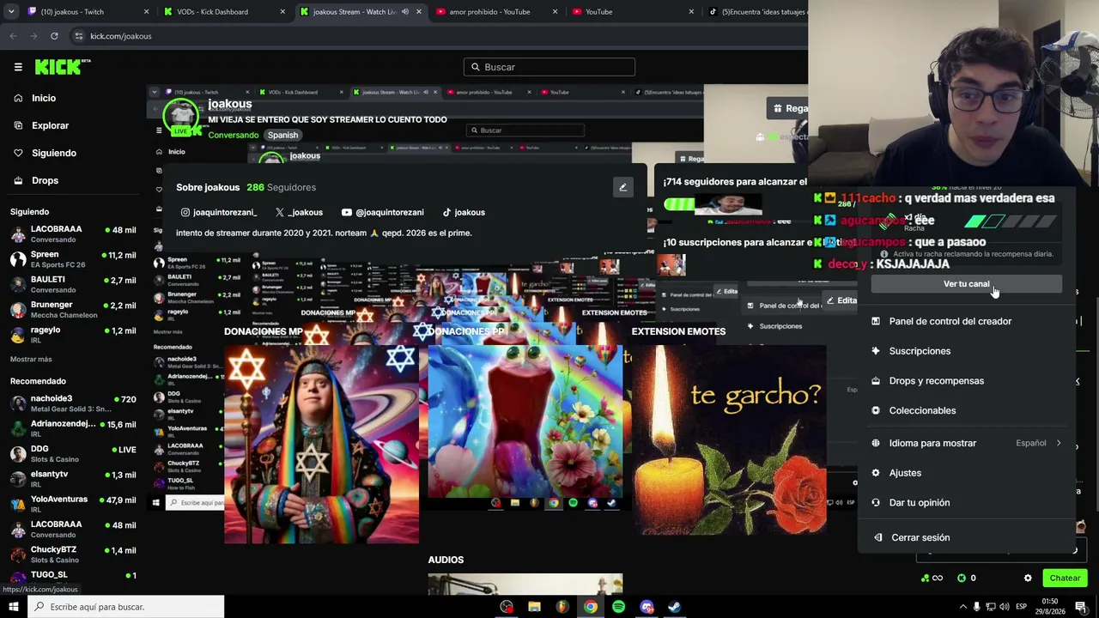Open rageylo channel in the sidebar
This screenshot has width=1099, height=618.
pos(73,334)
